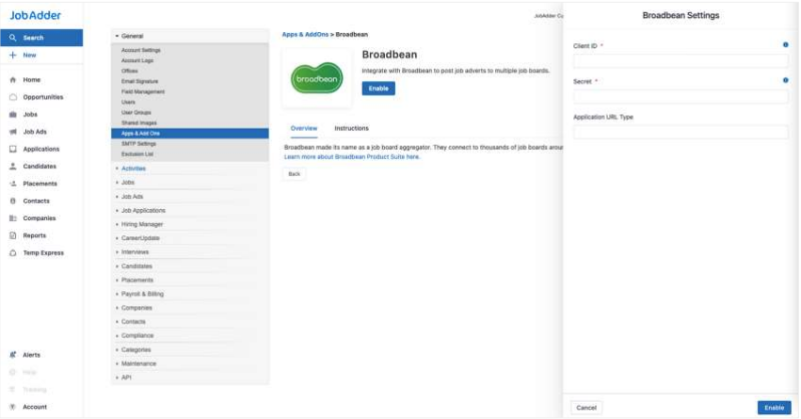The width and height of the screenshot is (801, 419).
Task: Open the Application URL Type field
Action: tap(681, 132)
